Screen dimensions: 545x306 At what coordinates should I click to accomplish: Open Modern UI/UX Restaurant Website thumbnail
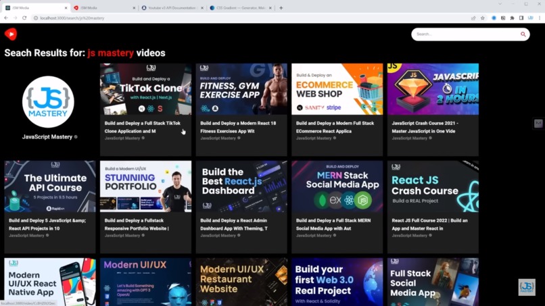coord(241,282)
